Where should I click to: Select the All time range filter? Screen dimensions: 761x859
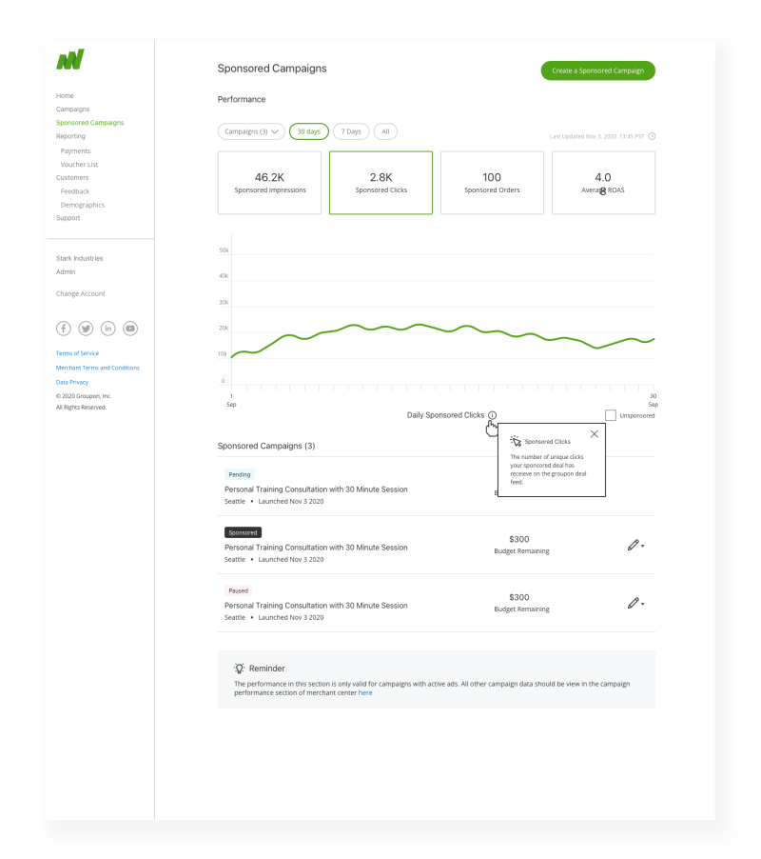coord(385,131)
